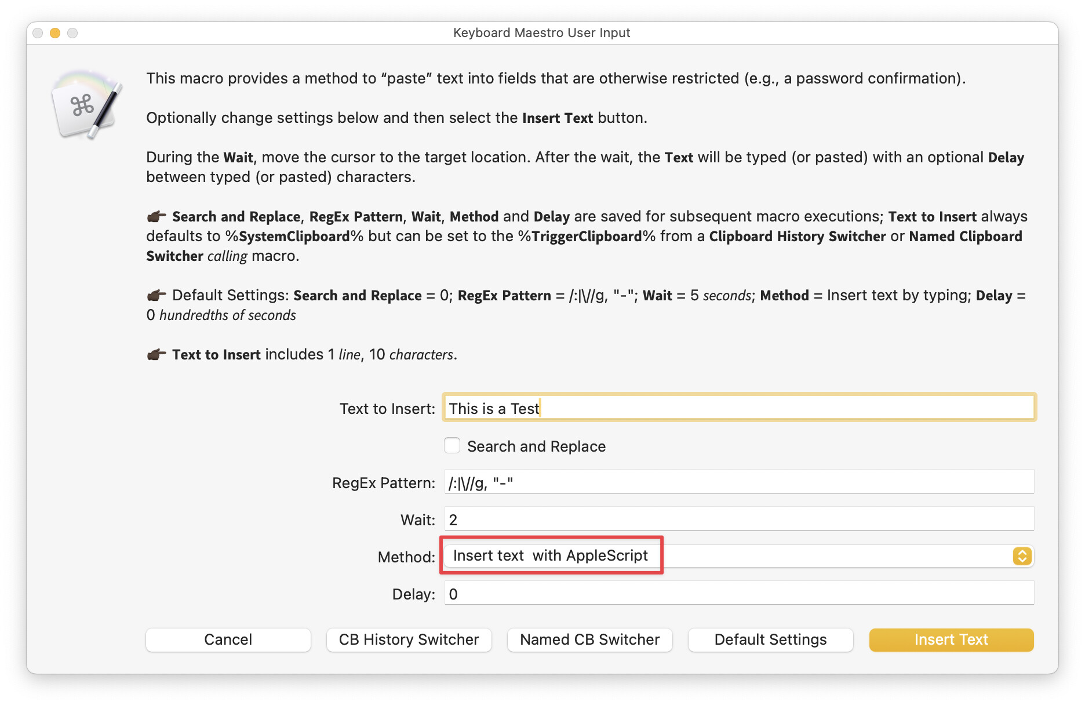This screenshot has height=705, width=1085.
Task: Open the CB History Switcher
Action: tap(409, 639)
